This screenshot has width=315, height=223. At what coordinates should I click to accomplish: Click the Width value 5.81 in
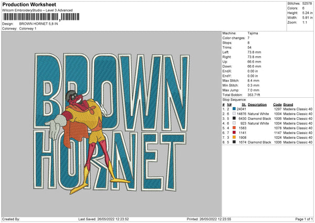(x=307, y=18)
